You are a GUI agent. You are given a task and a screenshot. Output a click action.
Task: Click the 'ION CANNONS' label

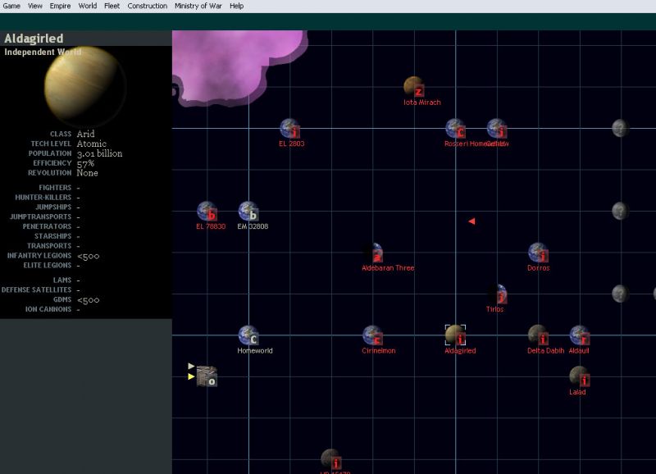pos(48,309)
